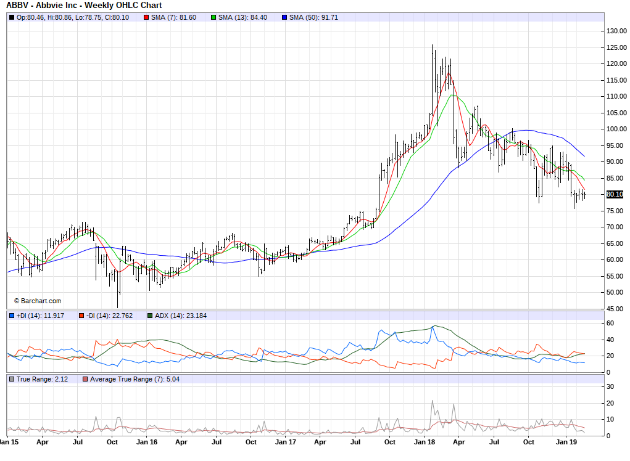Screen dimensions: 630x461
Task: Click the blue +DI (14) legend swatch
Action: pos(12,316)
